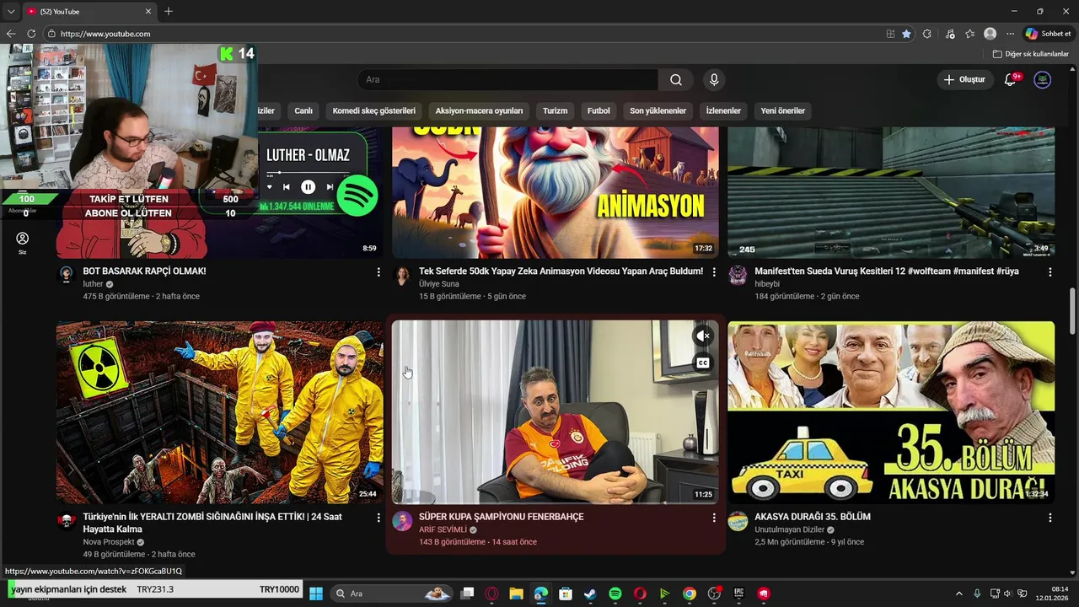Go to previous track in Spotify widget
1079x607 pixels.
point(286,187)
